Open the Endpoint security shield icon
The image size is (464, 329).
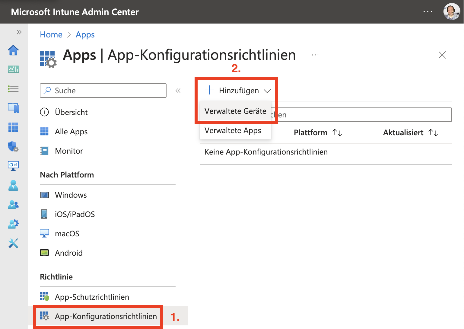click(x=13, y=147)
